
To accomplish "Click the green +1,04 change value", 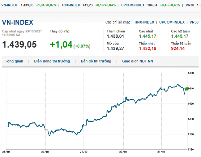I will click(x=61, y=45).
